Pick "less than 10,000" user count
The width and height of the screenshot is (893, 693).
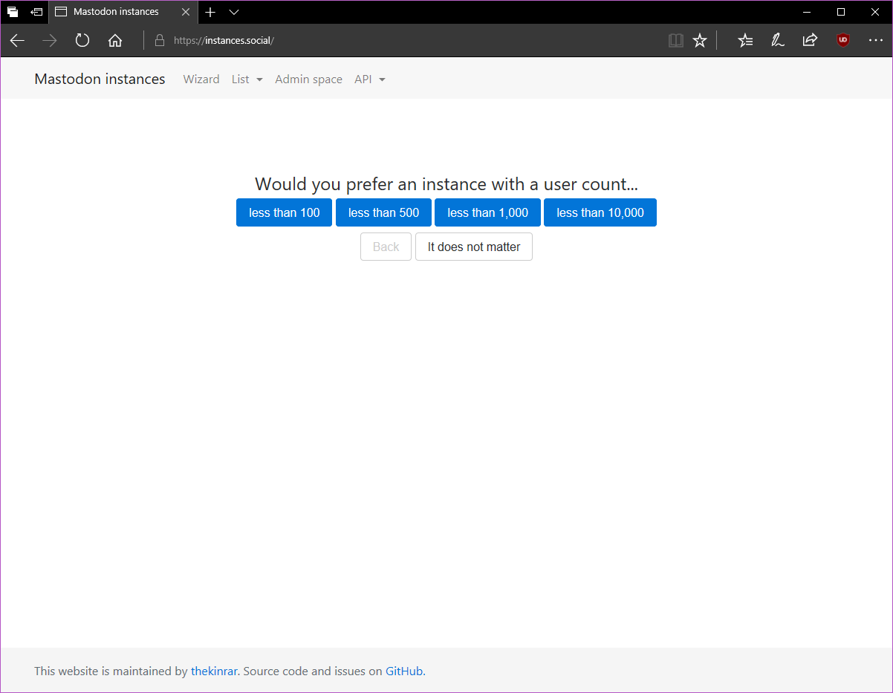[600, 212]
